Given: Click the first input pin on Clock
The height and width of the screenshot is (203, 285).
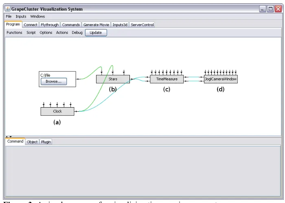Looking at the screenshot, I should (44, 105).
